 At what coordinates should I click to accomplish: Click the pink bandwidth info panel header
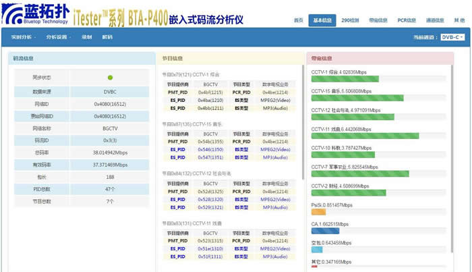380,59
